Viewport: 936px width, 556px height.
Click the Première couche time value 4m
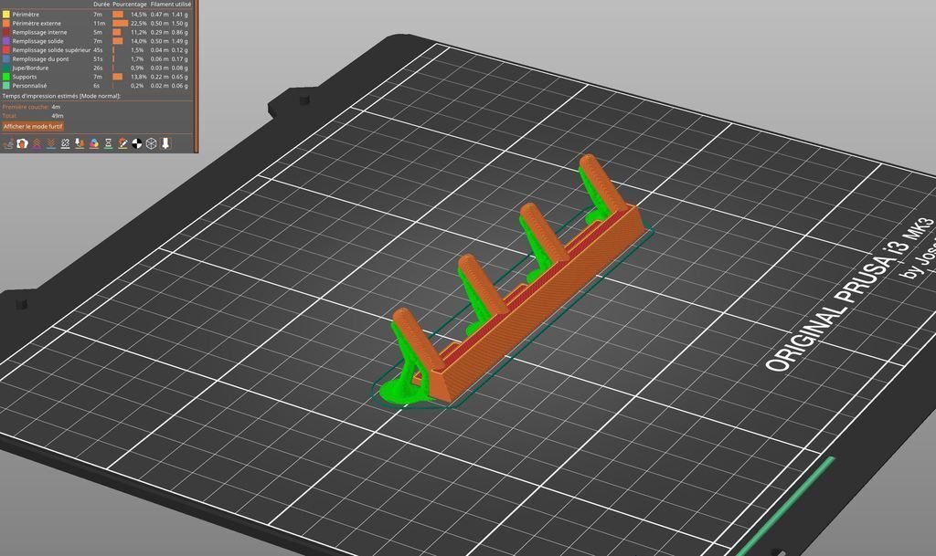56,107
